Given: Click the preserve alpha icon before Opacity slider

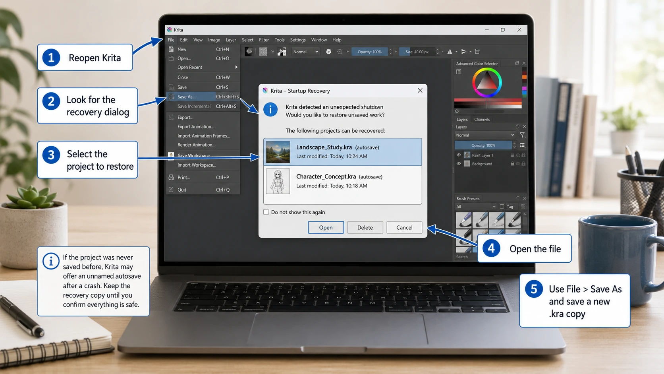Looking at the screenshot, I should (x=340, y=52).
